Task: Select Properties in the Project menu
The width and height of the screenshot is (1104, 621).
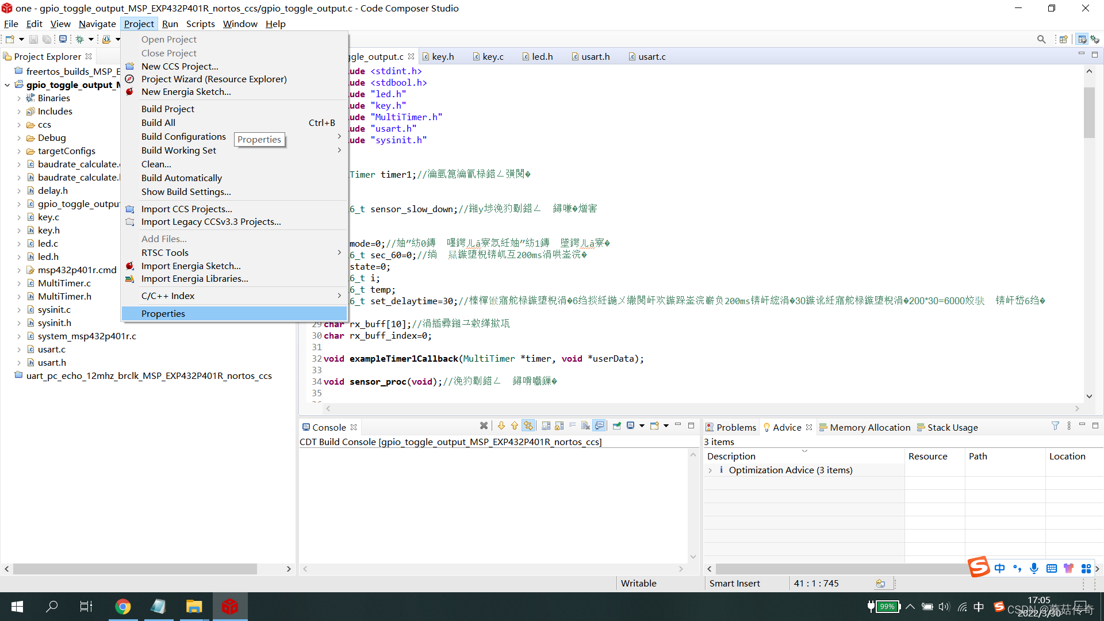Action: tap(163, 313)
